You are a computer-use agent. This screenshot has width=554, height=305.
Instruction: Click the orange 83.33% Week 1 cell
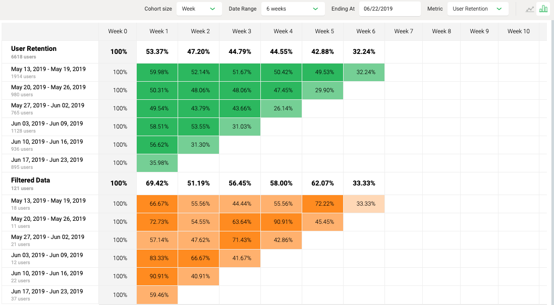[x=159, y=258]
